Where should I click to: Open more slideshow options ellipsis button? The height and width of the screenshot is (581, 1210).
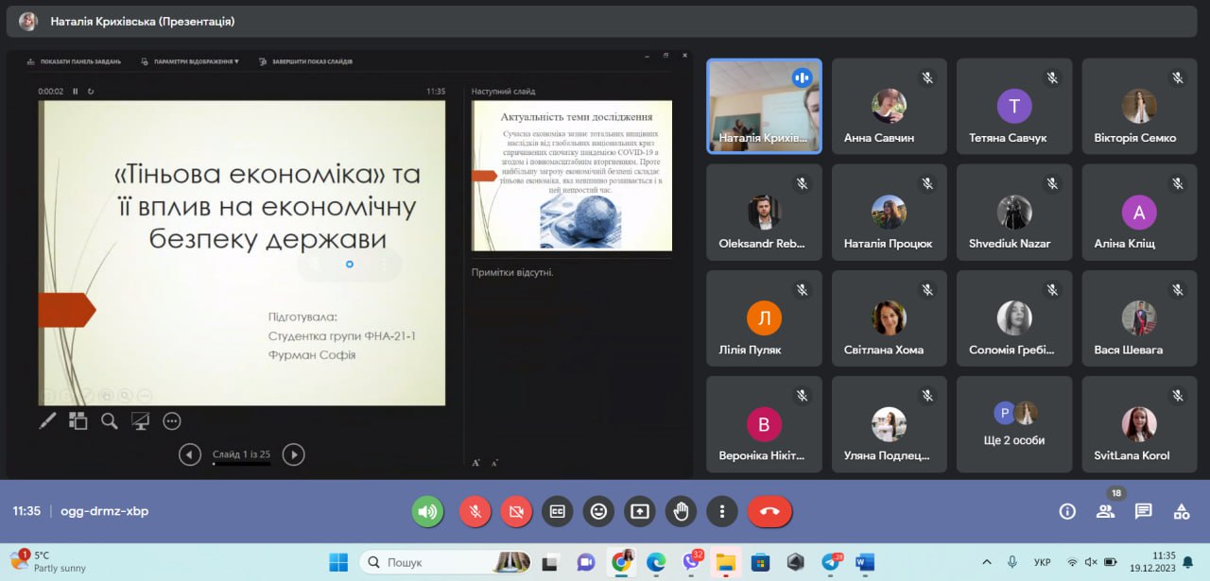[x=171, y=421]
